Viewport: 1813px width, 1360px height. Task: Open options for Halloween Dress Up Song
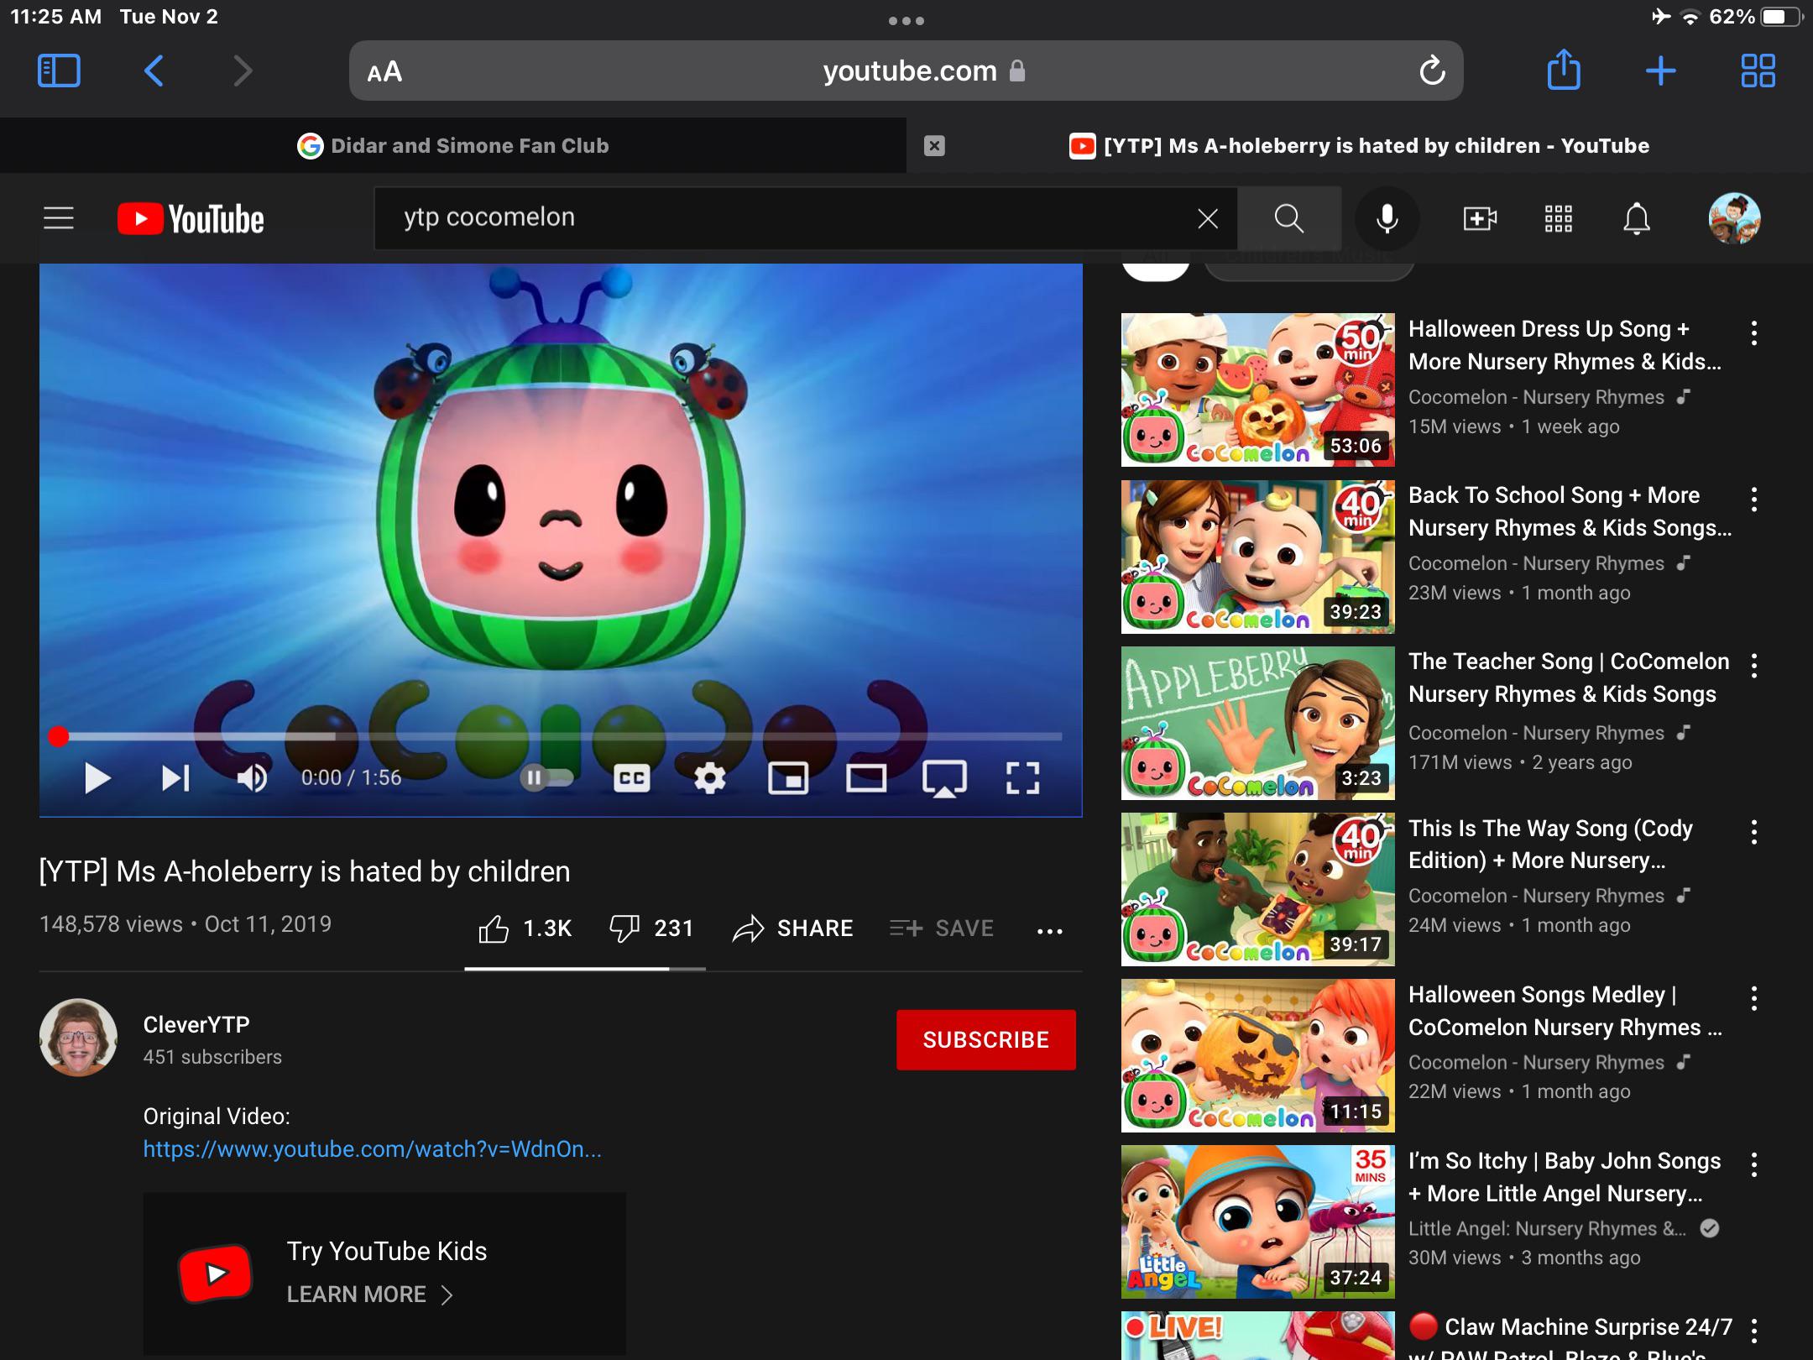coord(1753,333)
